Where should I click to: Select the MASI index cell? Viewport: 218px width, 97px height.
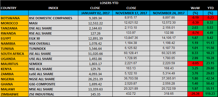(53, 23)
